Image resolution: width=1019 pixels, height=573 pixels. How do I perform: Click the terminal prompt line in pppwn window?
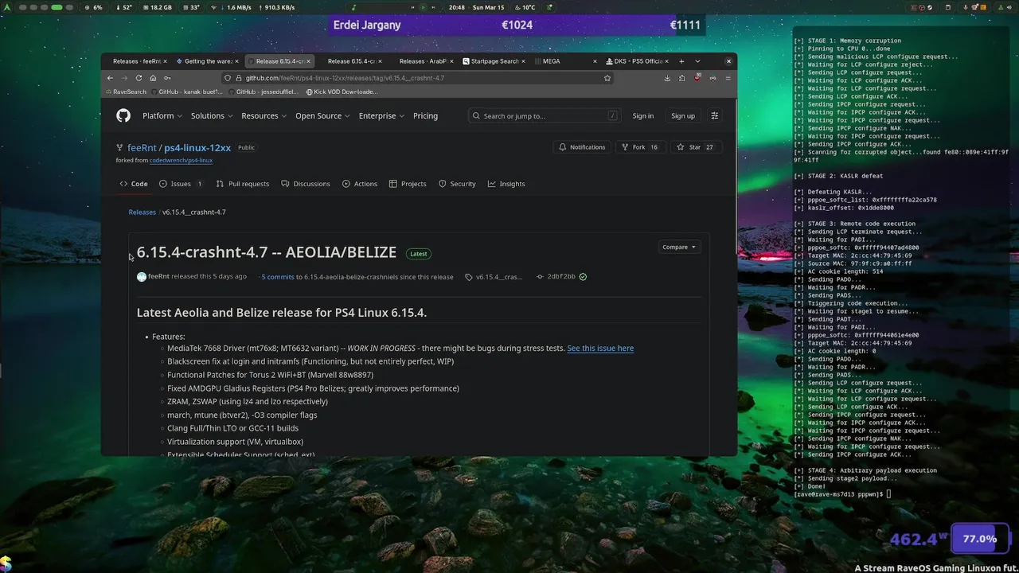(841, 494)
